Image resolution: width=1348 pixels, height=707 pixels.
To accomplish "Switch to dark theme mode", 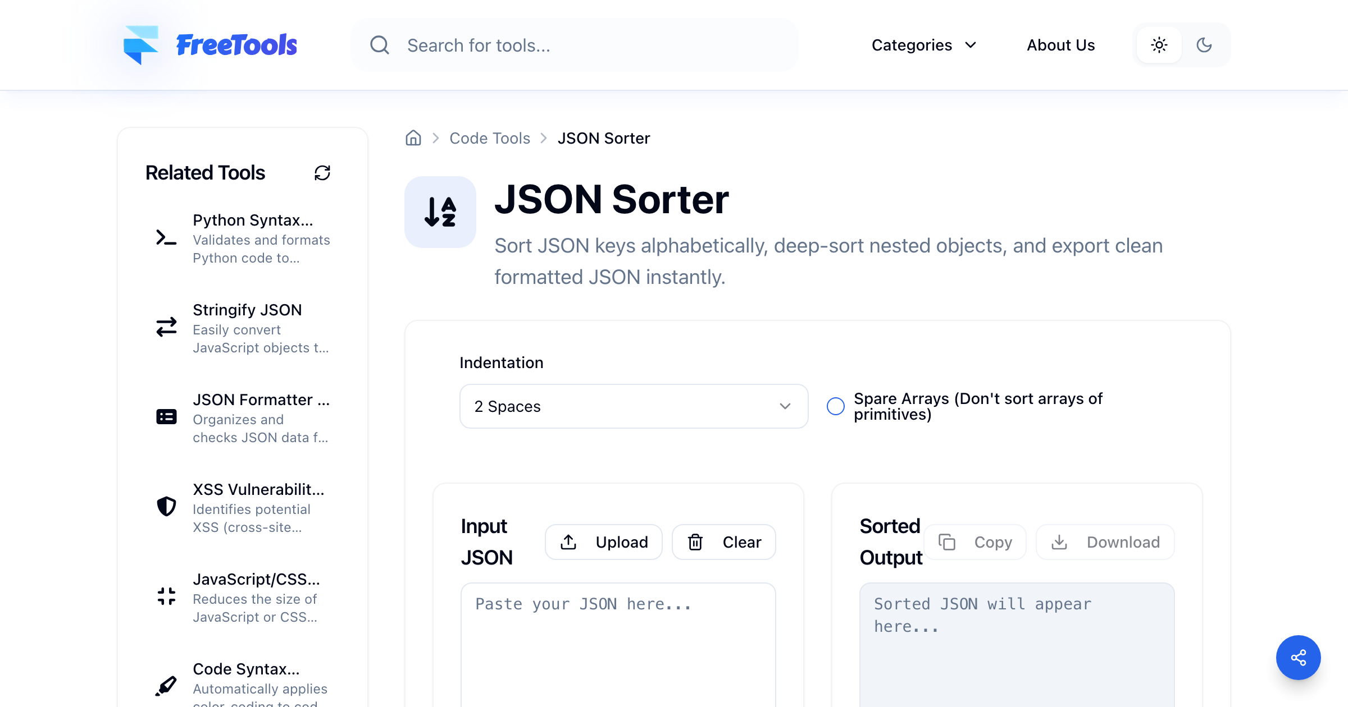I will [1204, 45].
